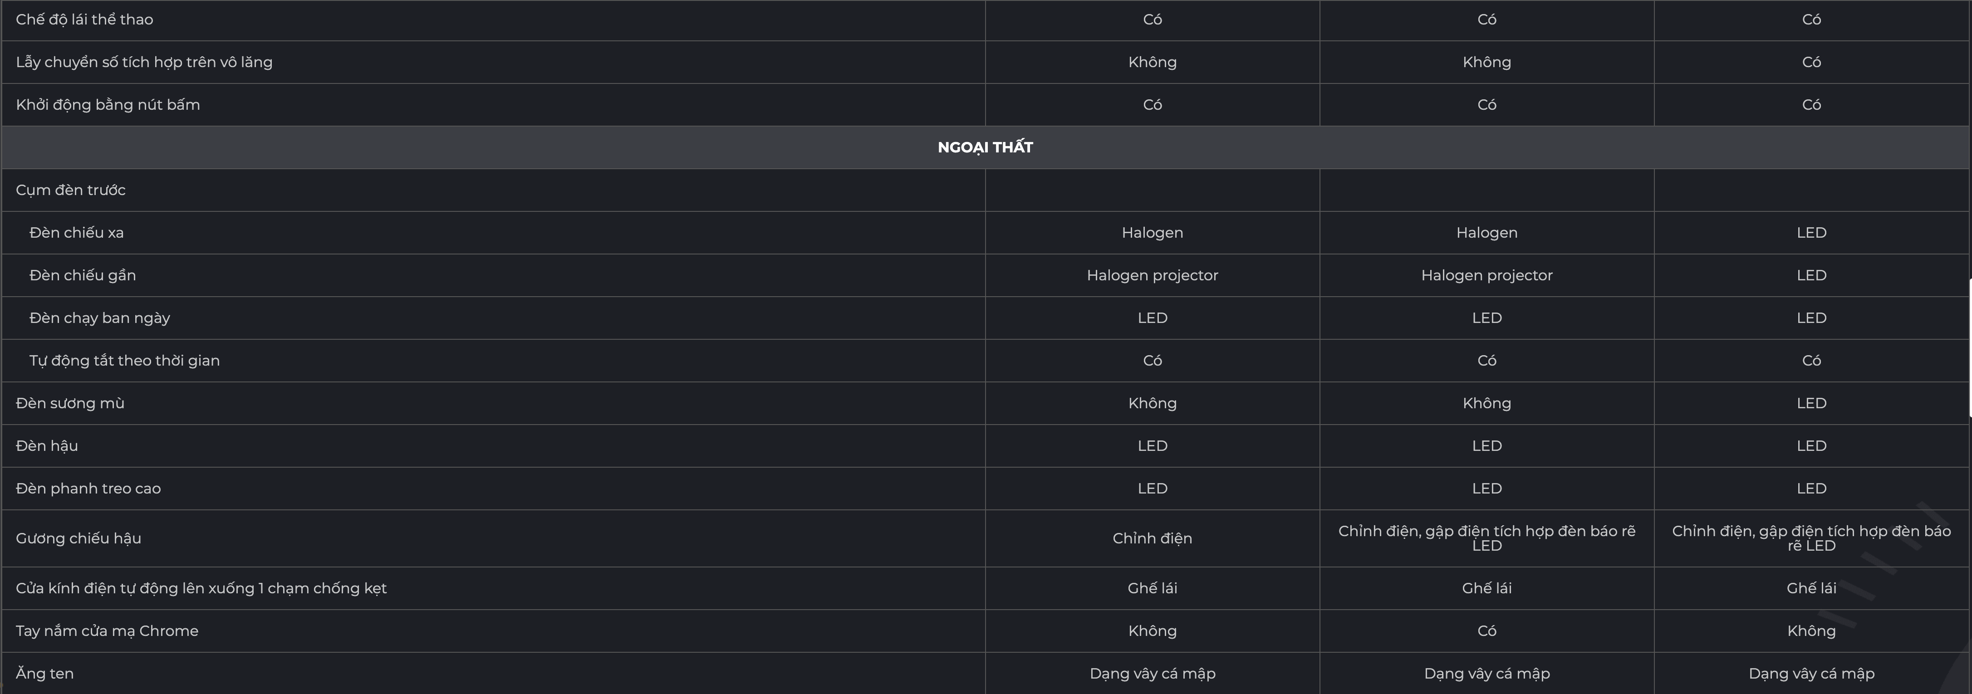Viewport: 1972px width, 694px height.
Task: Click the "Đèn hậu" row label
Action: [x=47, y=446]
